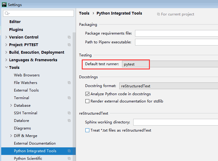Open Python Scientific settings page
The height and width of the screenshot is (161, 218).
click(28, 159)
